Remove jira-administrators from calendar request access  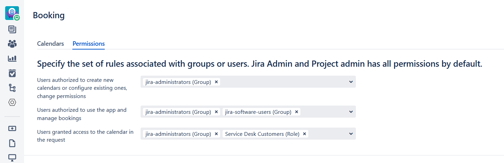tap(216, 134)
